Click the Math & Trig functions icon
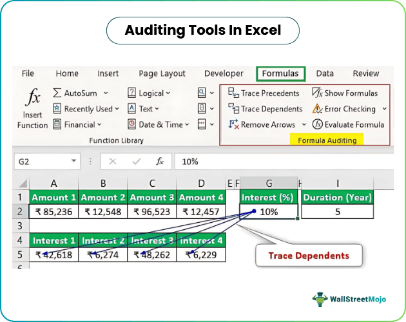This screenshot has width=406, height=322. [202, 108]
